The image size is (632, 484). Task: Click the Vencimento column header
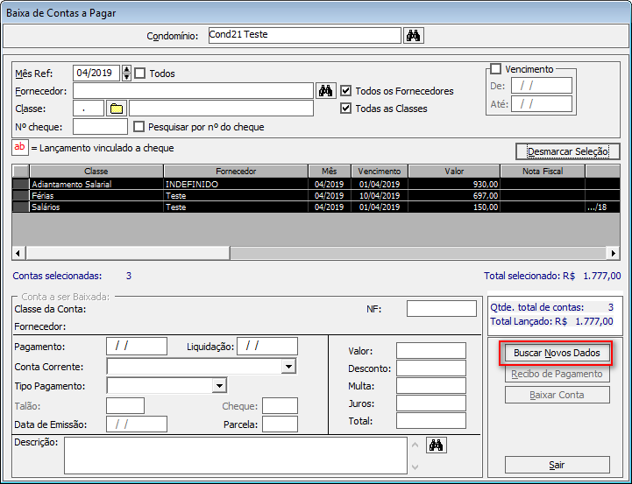point(380,171)
